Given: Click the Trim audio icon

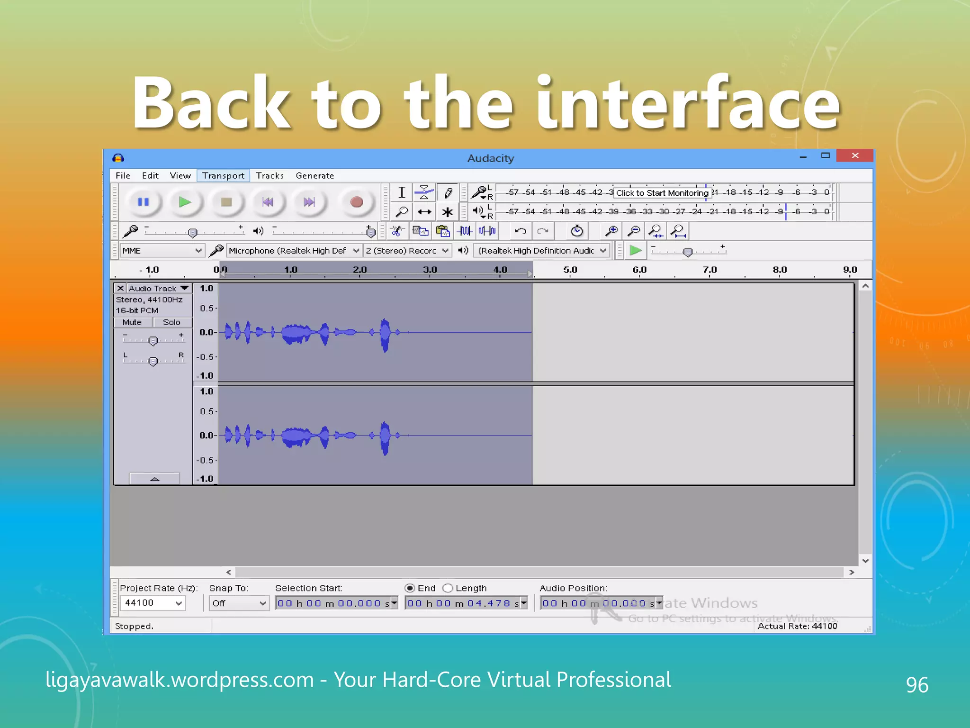Looking at the screenshot, I should (x=465, y=231).
